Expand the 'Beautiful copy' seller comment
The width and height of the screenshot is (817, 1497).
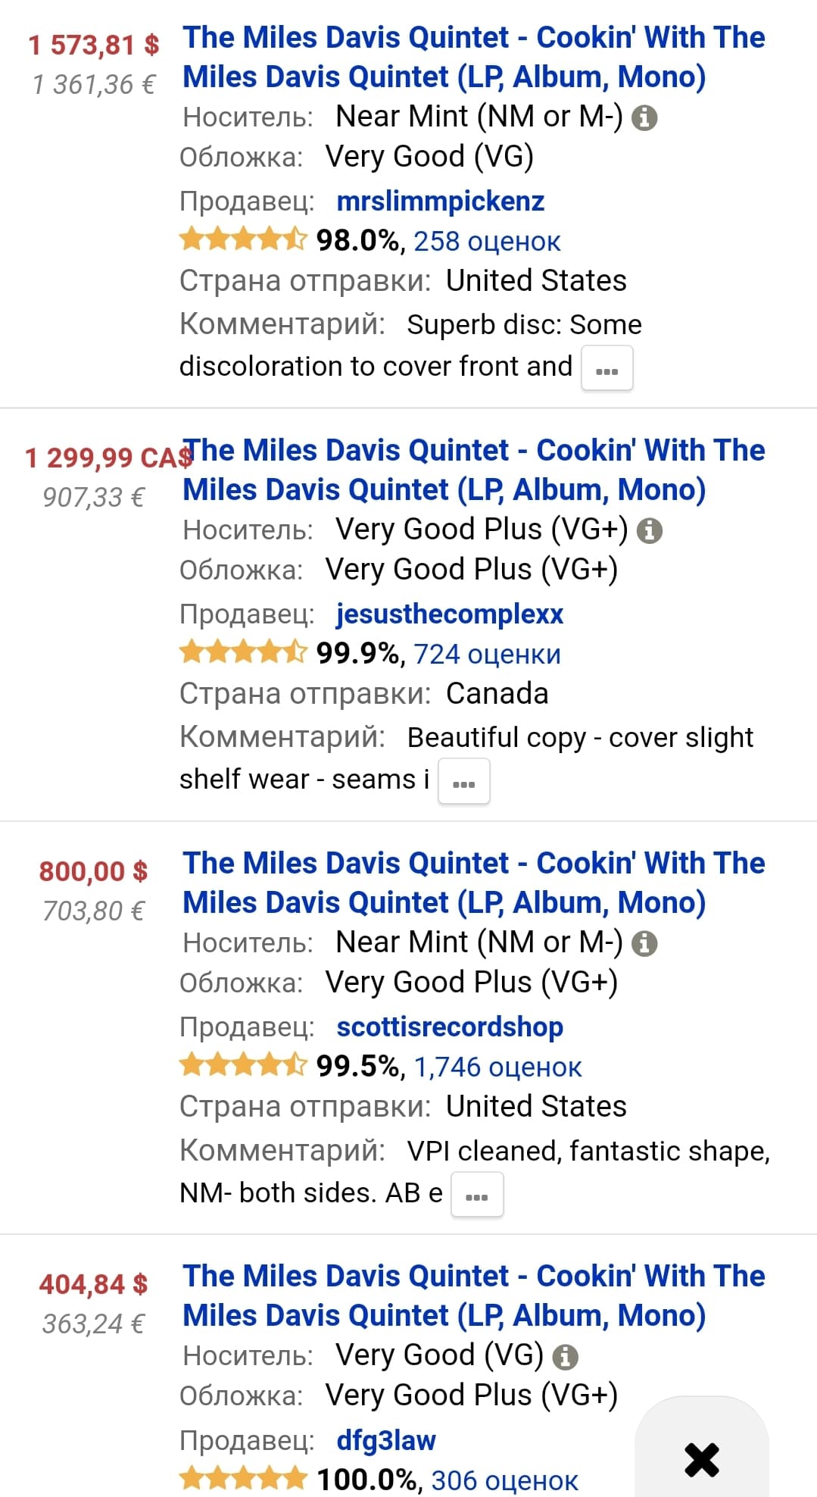click(x=463, y=782)
